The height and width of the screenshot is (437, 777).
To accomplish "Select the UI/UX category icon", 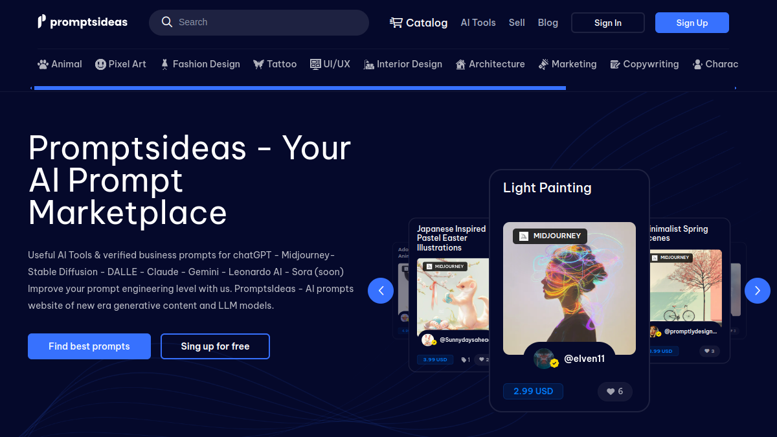I will 315,64.
